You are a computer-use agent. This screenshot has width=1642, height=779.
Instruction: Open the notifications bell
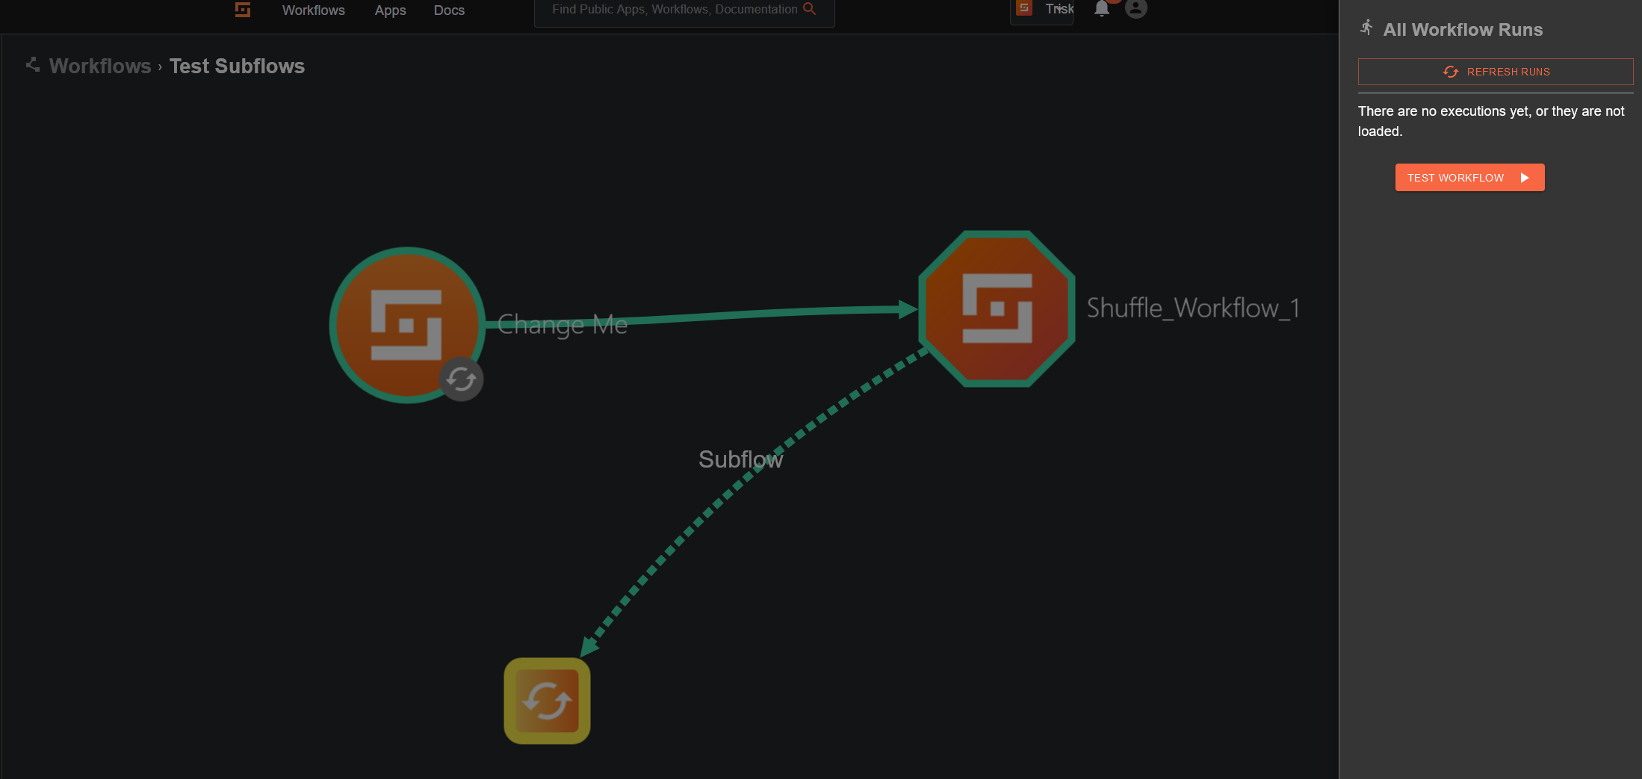click(1102, 9)
